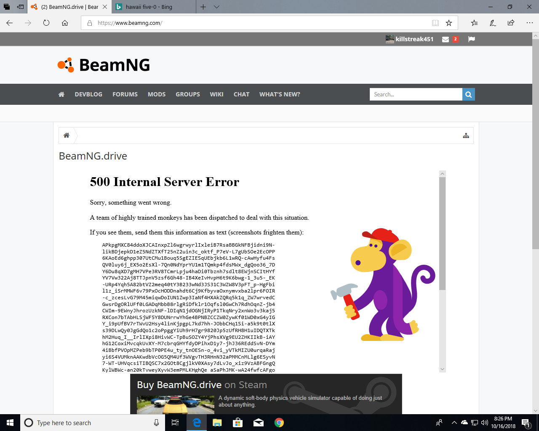Click the browser Forward arrow
The height and width of the screenshot is (431, 539).
28,23
